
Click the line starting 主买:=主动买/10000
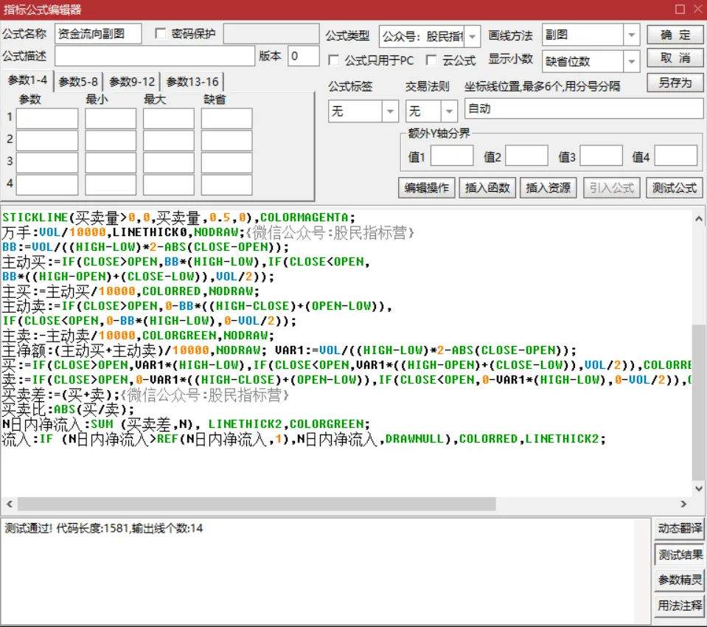pyautogui.click(x=130, y=291)
